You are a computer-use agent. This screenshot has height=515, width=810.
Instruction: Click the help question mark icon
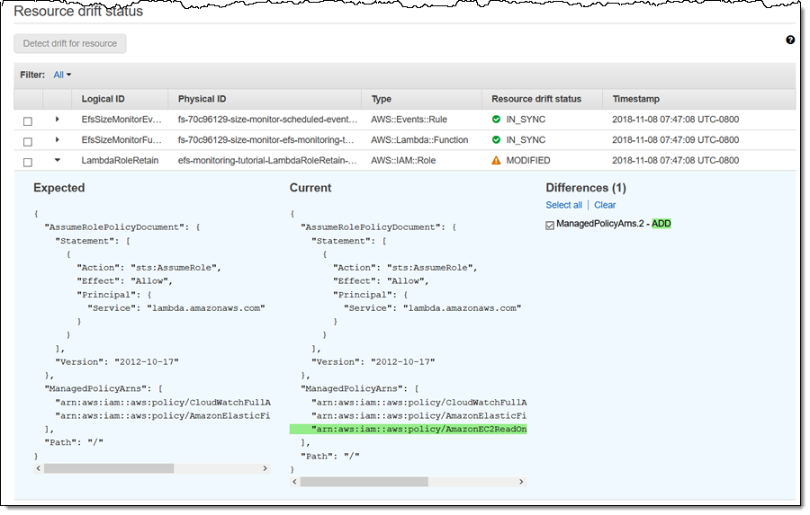click(790, 40)
